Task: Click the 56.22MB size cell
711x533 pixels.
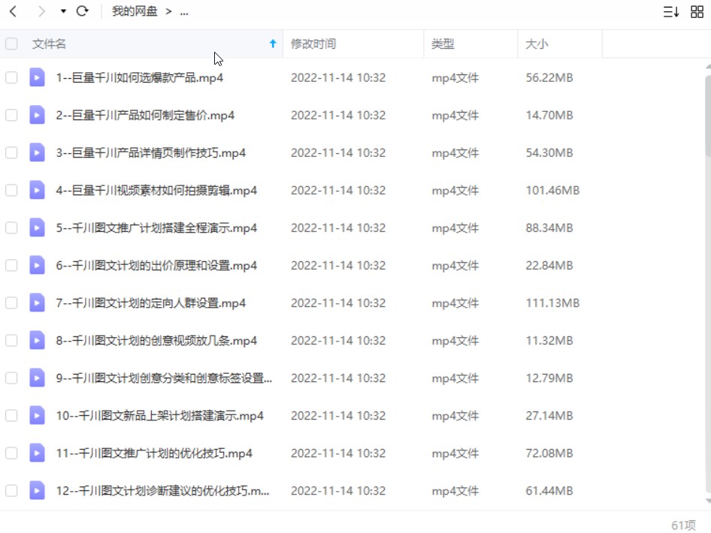Action: (549, 78)
